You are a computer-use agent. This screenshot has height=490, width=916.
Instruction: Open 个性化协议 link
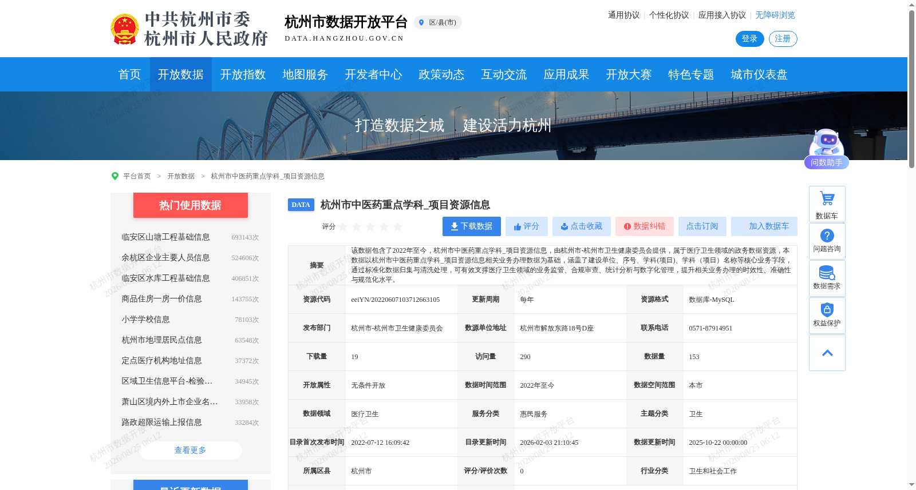click(669, 15)
